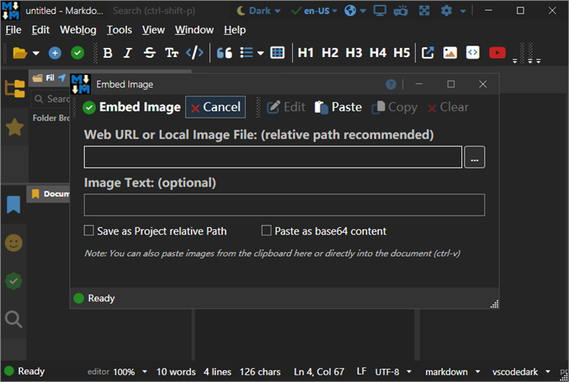Apply bold formatting in the toolbar
The image size is (569, 382).
(x=108, y=53)
